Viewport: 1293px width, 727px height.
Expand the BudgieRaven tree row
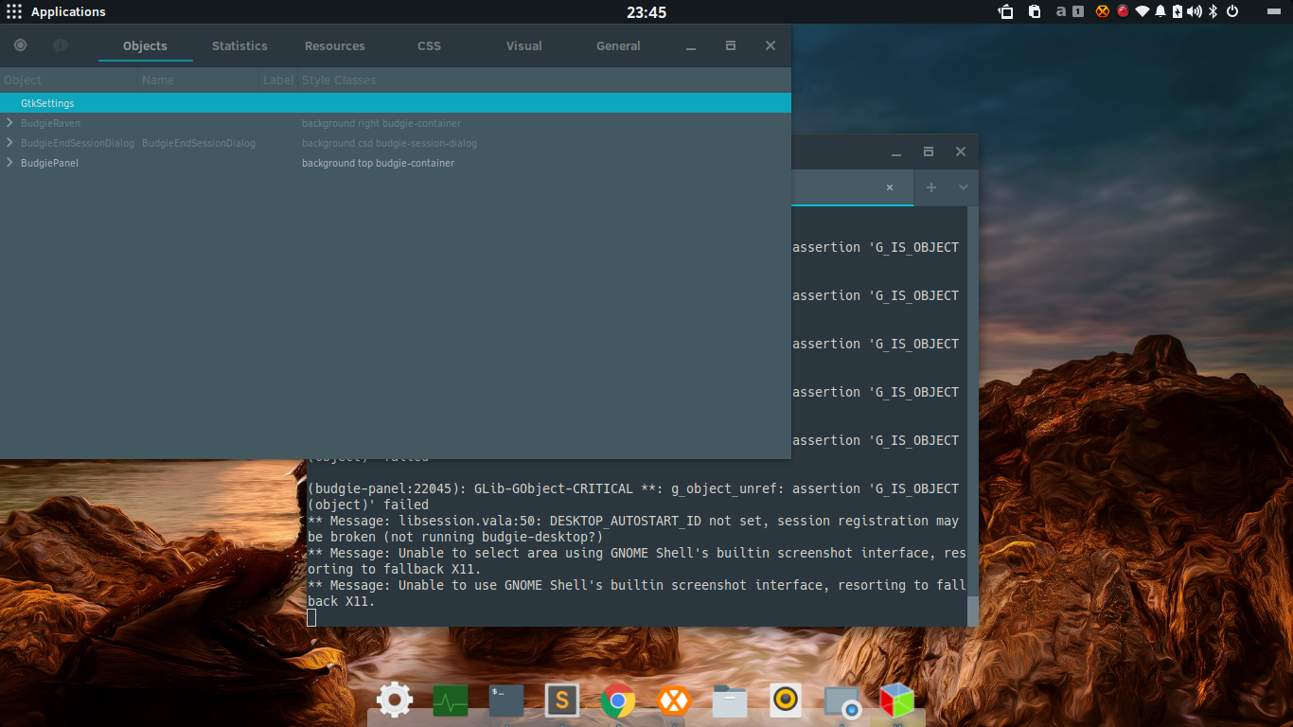[9, 123]
